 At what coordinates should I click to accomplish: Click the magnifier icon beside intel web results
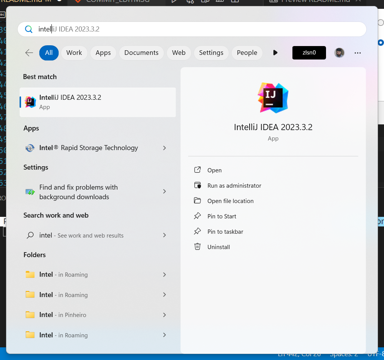(x=30, y=235)
